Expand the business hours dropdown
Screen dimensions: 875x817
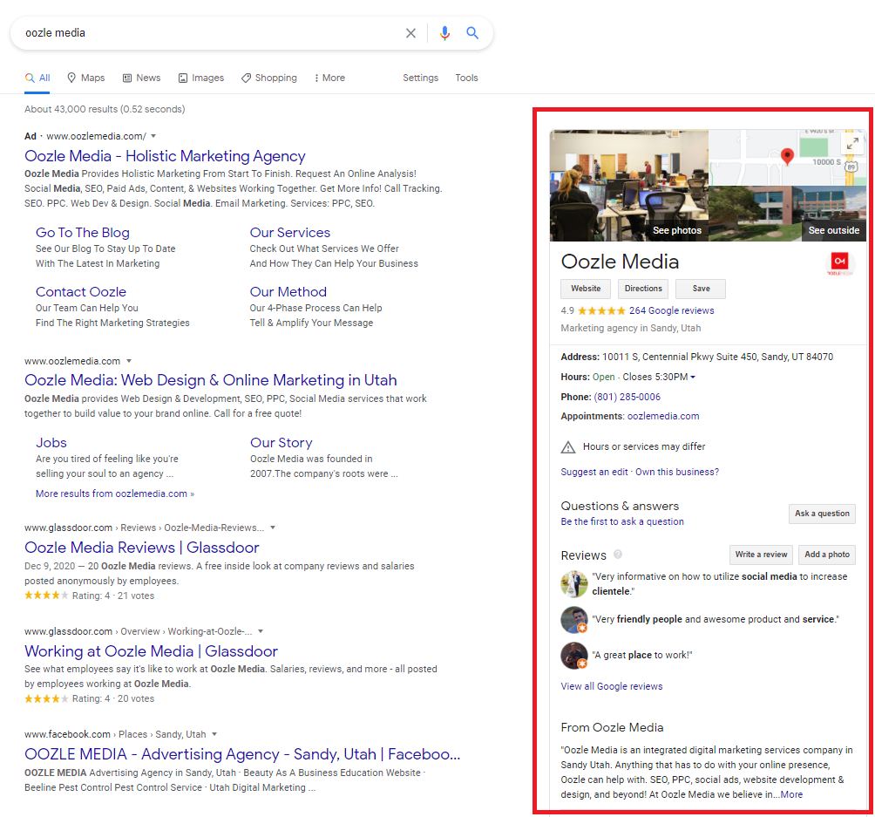point(693,378)
